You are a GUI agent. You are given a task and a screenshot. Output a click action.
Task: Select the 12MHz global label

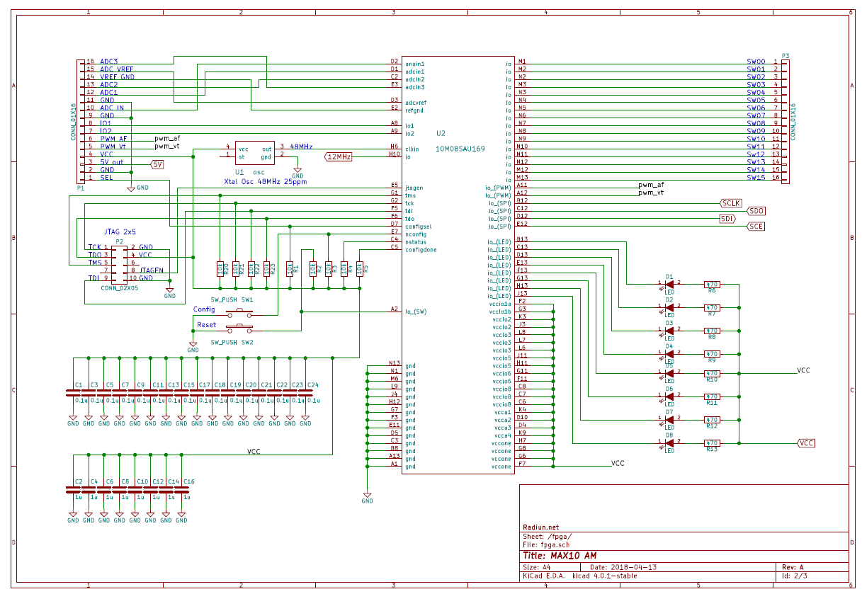point(339,156)
